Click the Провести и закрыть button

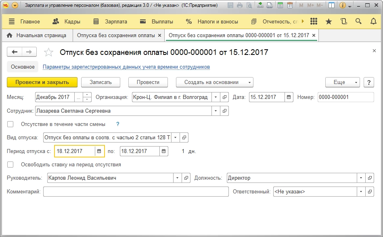[x=42, y=82]
